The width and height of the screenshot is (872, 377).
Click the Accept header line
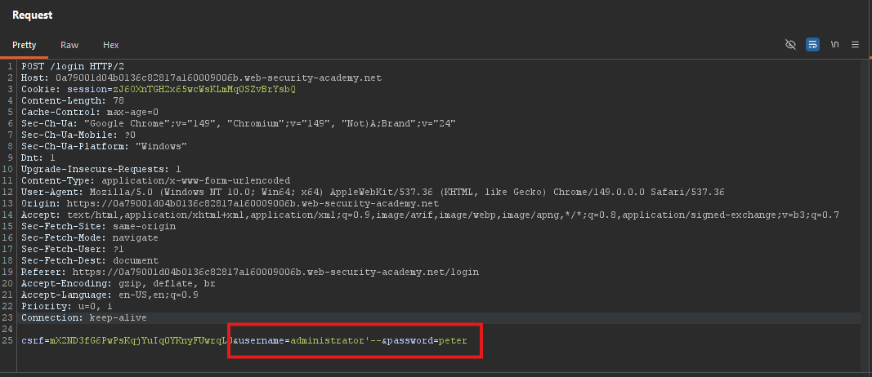(x=430, y=215)
